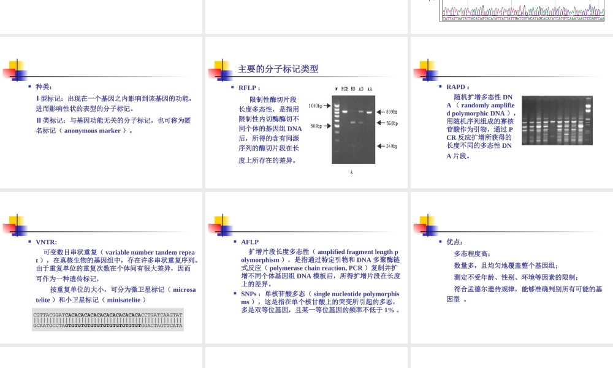Viewport: 613px width, 368px height.
Task: Click the lane label 'A' below the RFLP gel
Action: (x=351, y=173)
